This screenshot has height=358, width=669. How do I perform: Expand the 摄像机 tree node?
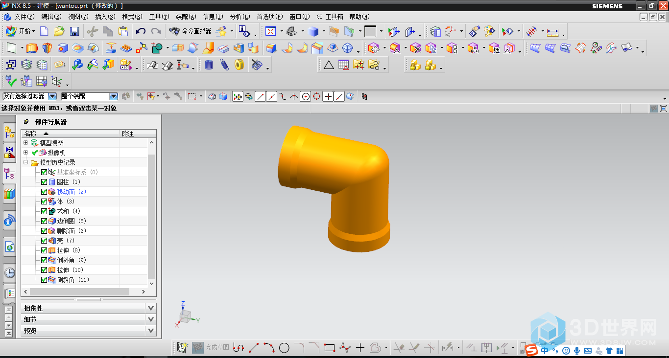(26, 153)
